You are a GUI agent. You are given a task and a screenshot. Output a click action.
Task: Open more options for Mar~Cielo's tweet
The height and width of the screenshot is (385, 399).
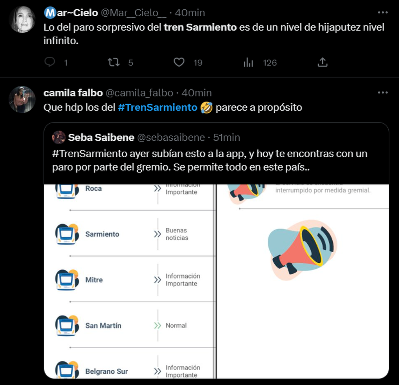coord(383,12)
